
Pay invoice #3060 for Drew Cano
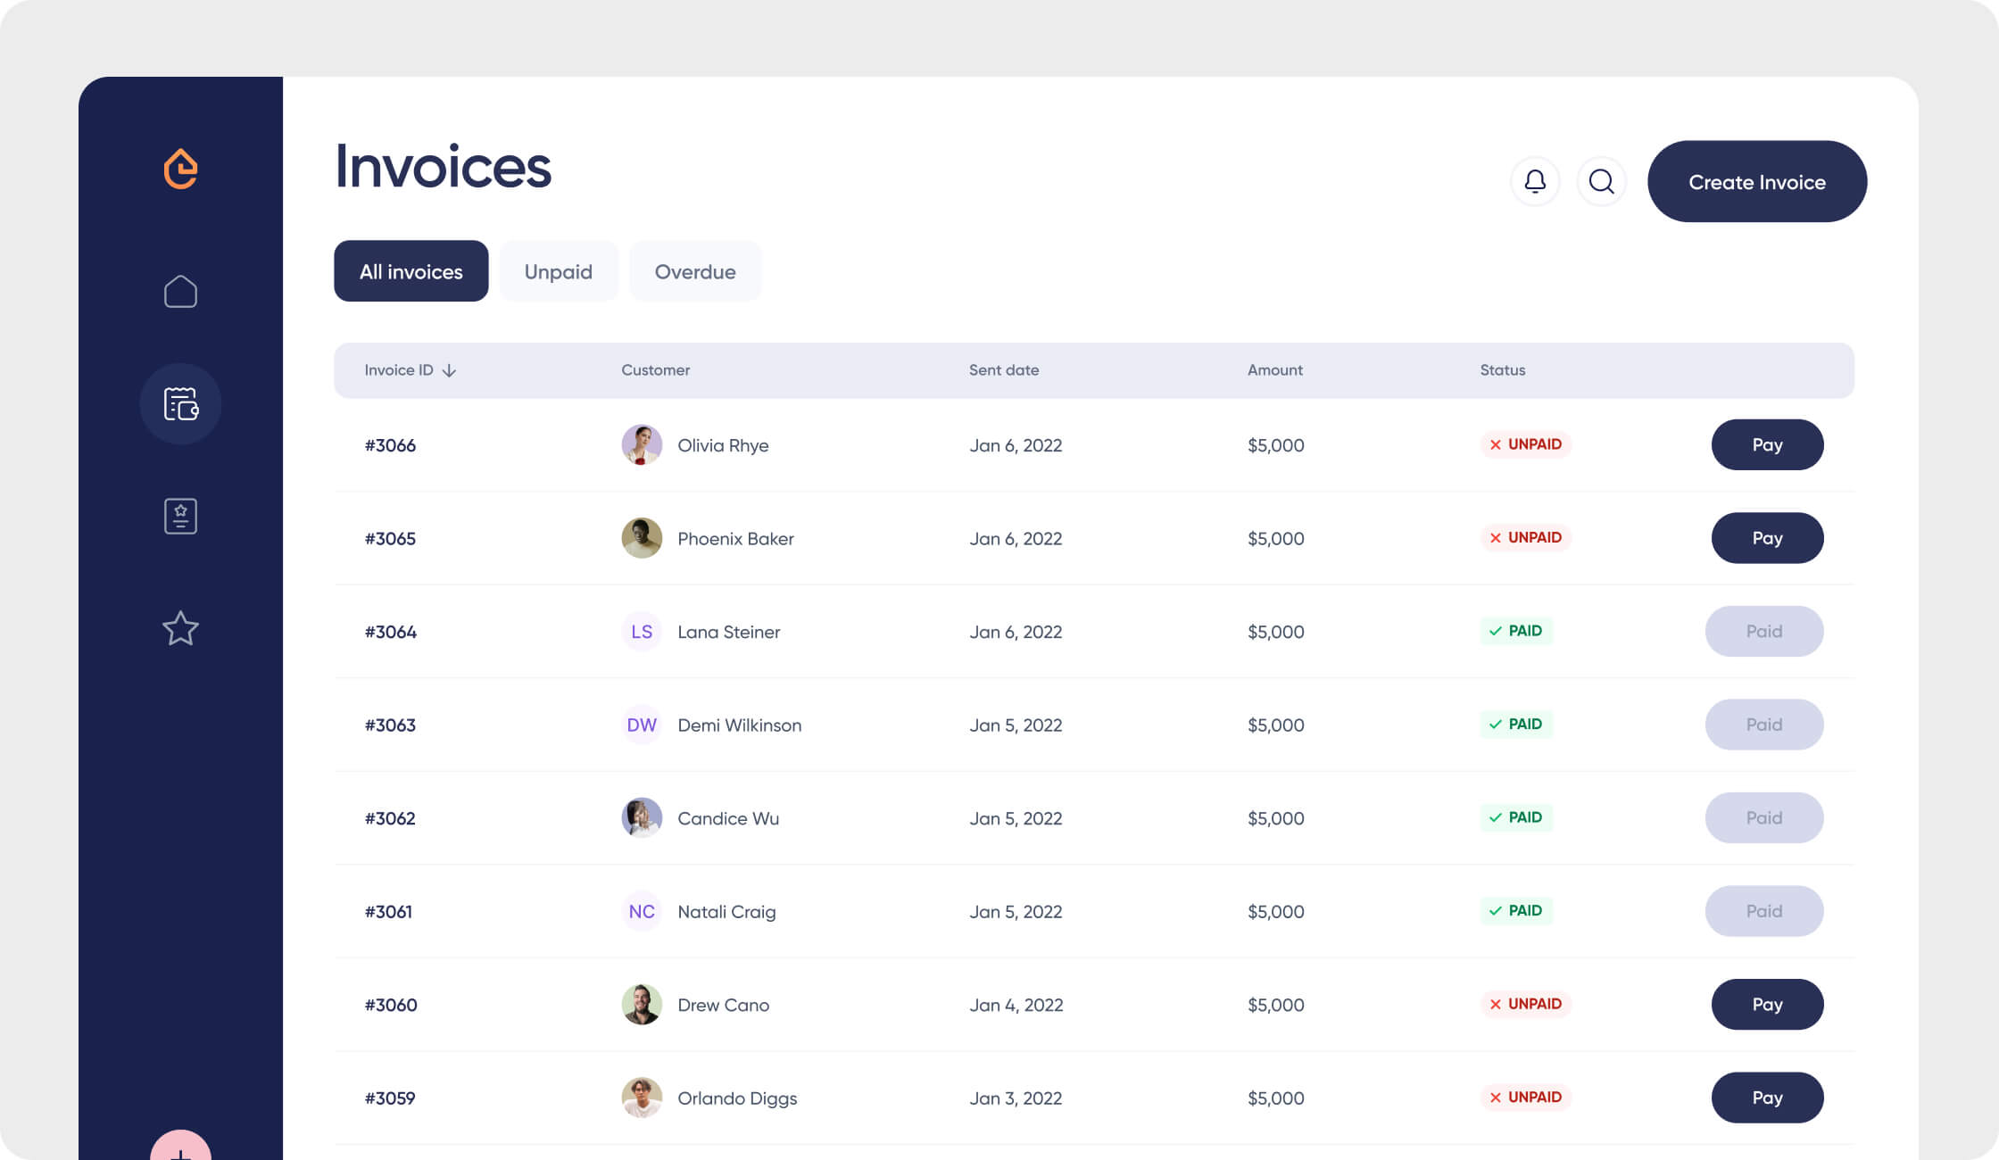click(1766, 1005)
